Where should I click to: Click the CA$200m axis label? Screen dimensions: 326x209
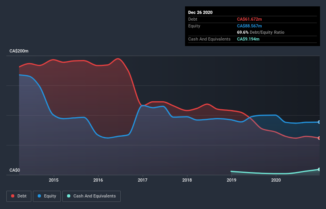[19, 51]
